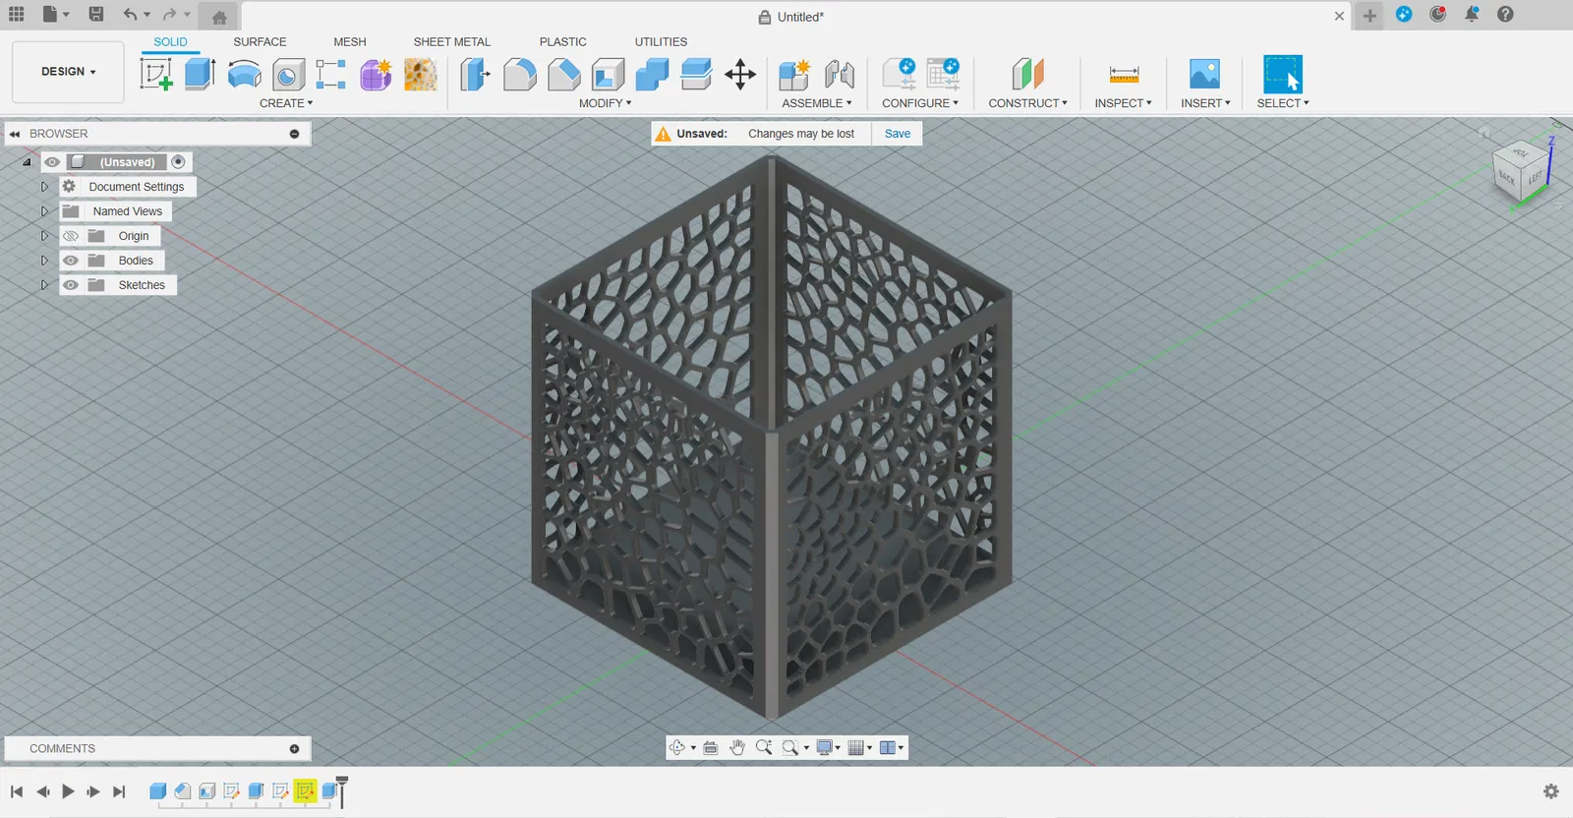Create a New Component

pyautogui.click(x=794, y=75)
